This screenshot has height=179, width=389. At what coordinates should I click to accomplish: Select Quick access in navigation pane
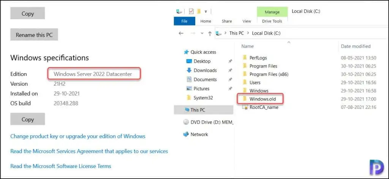pos(203,52)
